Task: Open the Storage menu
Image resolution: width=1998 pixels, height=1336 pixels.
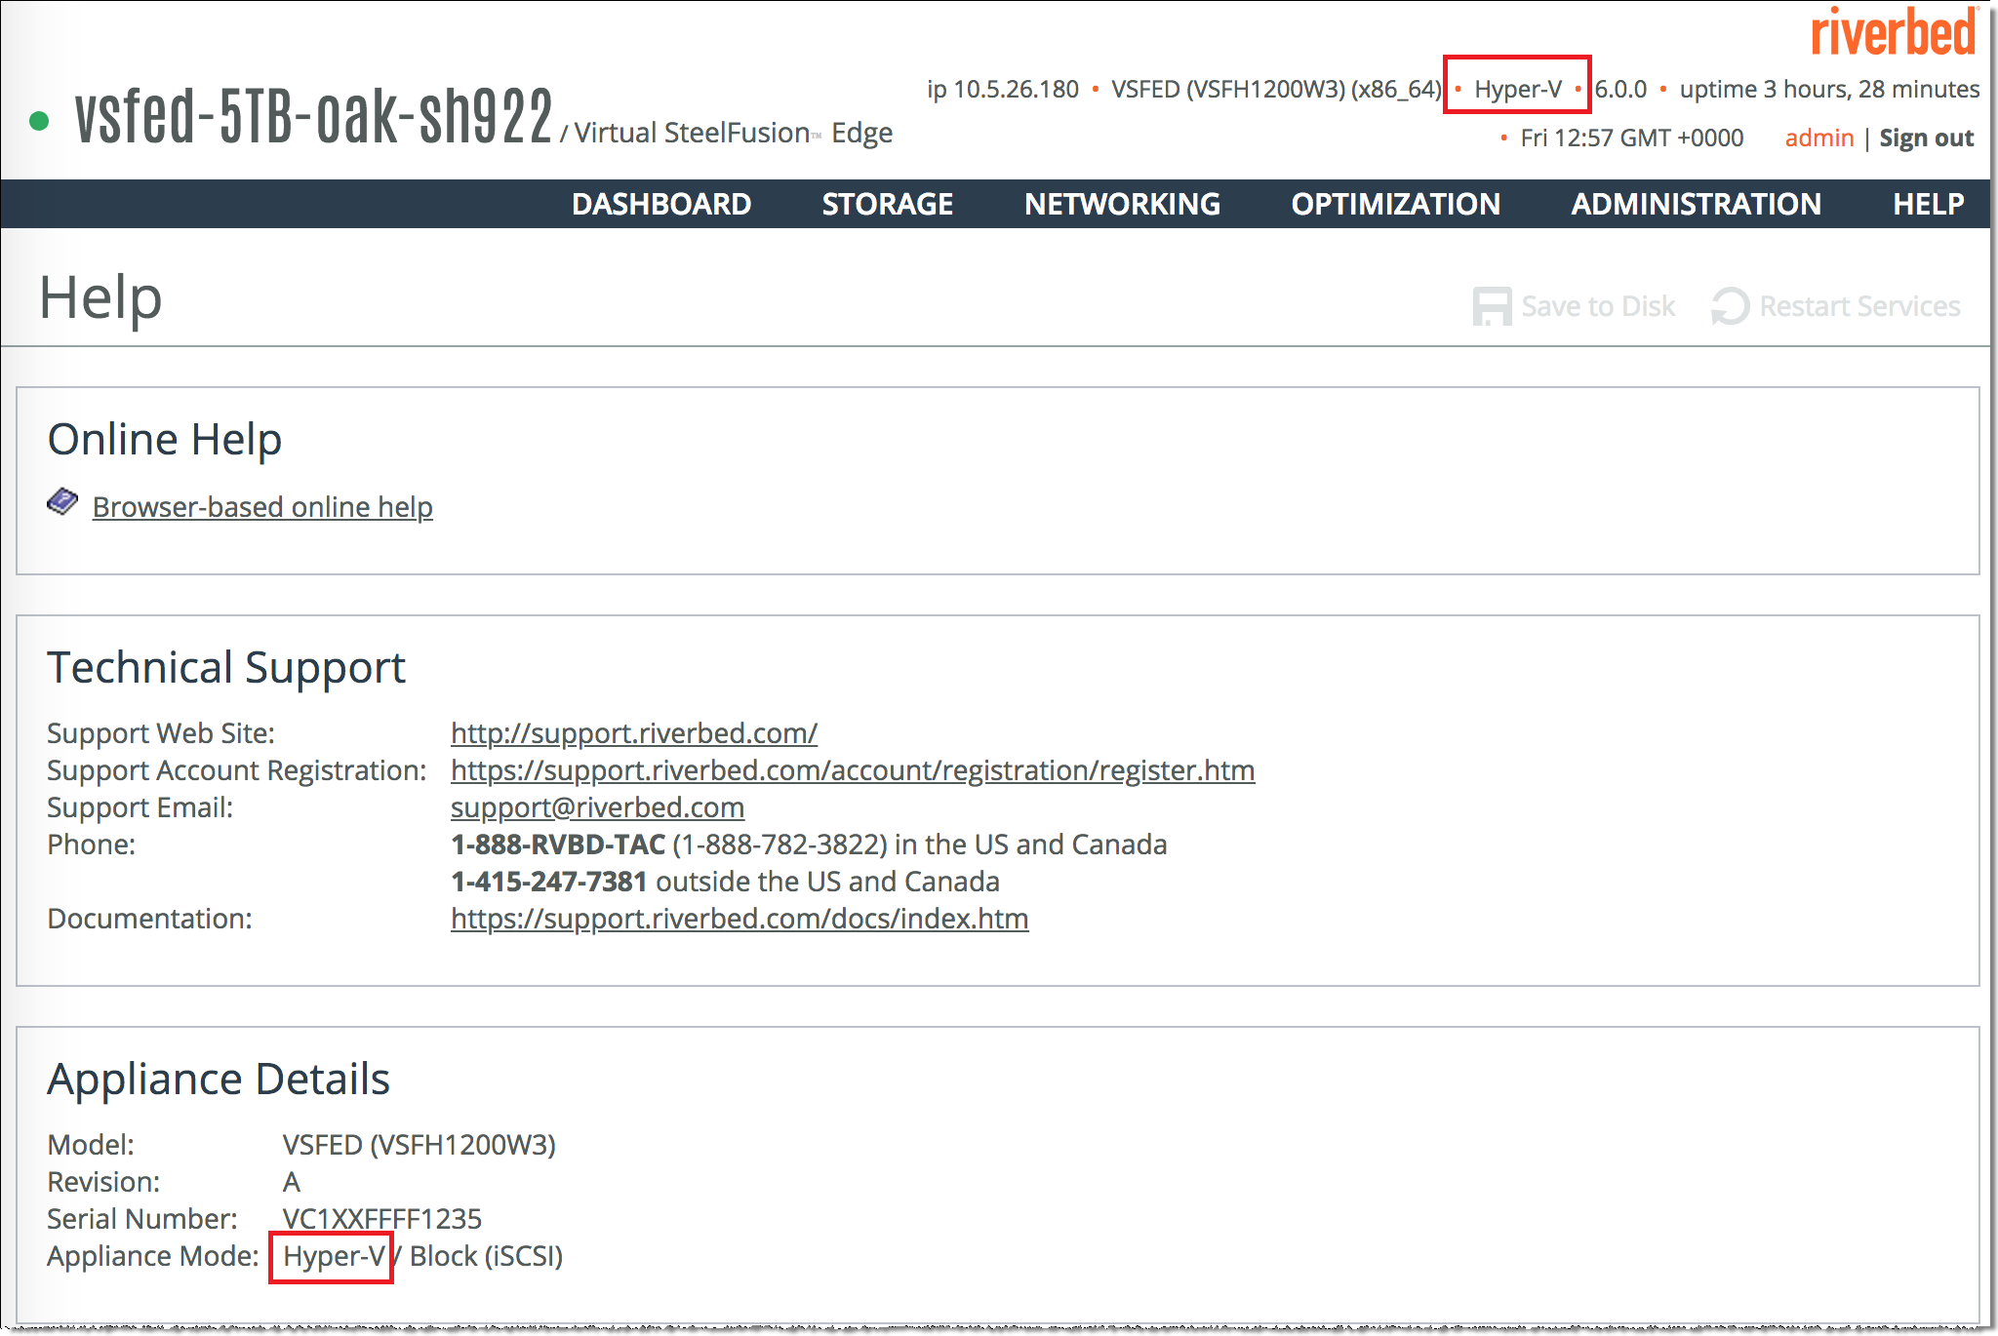Action: click(887, 204)
